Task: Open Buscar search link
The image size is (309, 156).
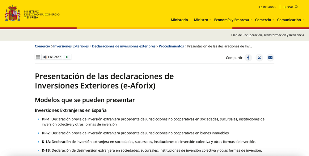Action: click(x=288, y=7)
